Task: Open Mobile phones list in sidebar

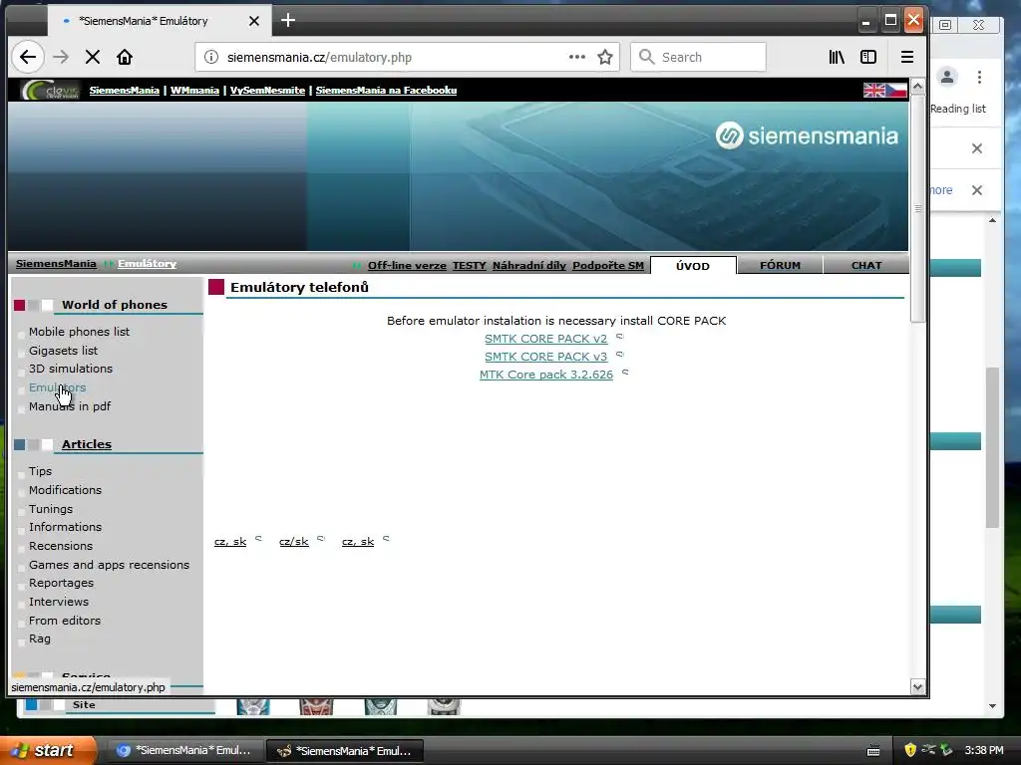Action: point(79,332)
